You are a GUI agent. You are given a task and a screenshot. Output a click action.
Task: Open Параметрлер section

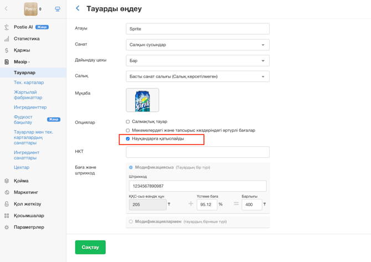[29, 227]
